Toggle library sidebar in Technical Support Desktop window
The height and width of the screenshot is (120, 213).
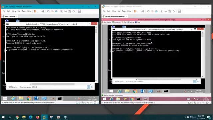[x=162, y=11]
